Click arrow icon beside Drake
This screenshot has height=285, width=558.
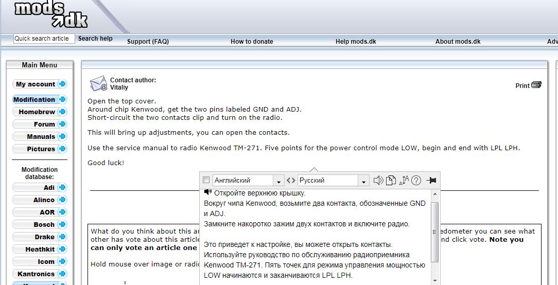(x=62, y=237)
